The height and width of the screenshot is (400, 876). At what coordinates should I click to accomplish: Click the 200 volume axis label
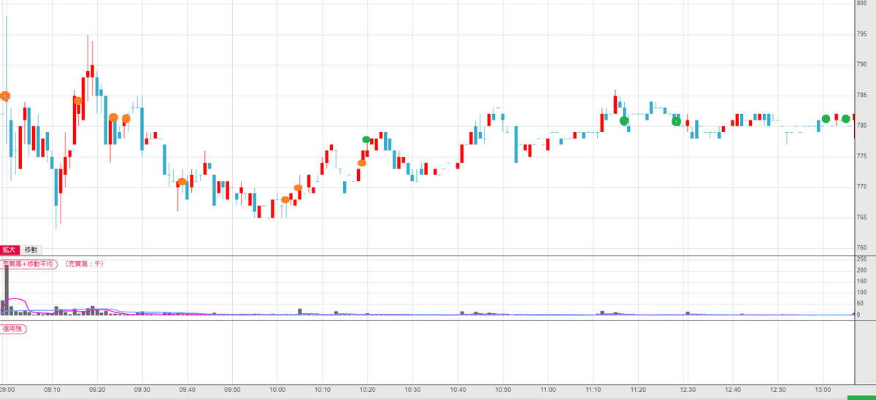[x=861, y=270]
